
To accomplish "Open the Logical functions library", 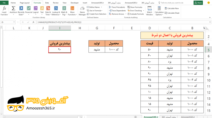I will (36, 11).
